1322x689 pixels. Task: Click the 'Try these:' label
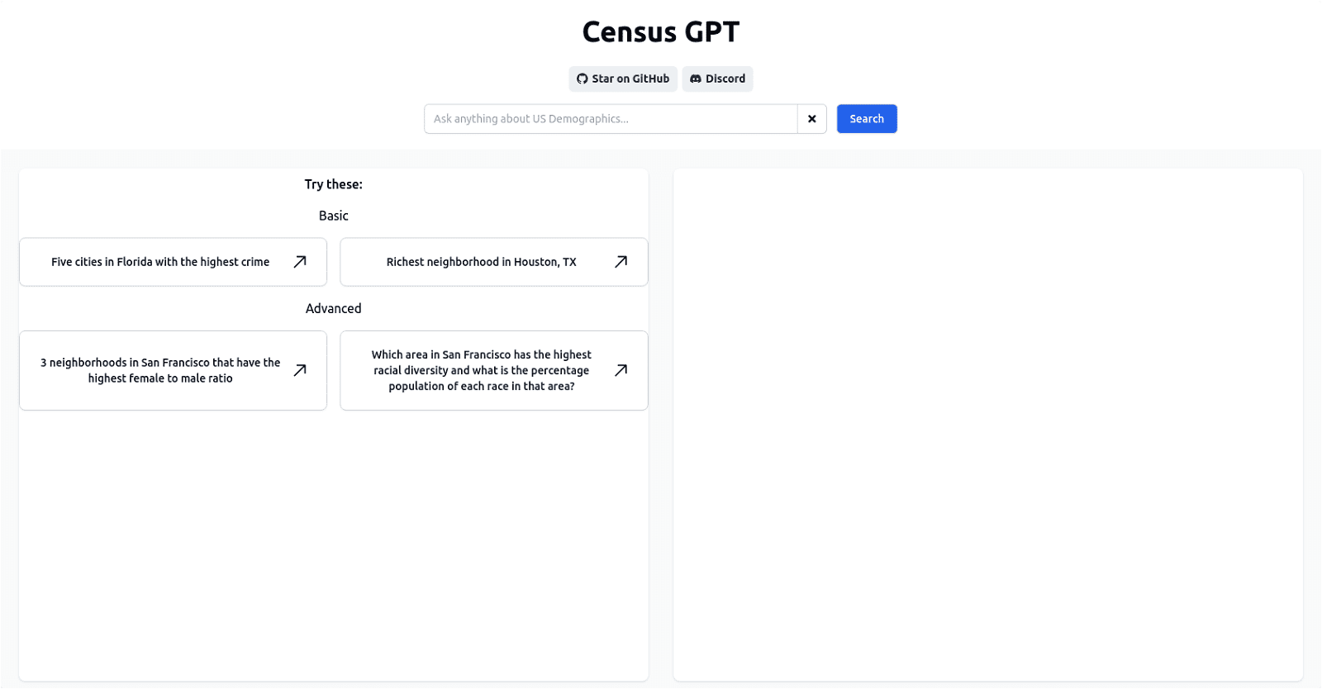(x=333, y=183)
